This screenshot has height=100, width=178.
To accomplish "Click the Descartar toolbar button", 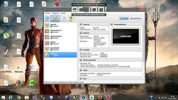I will tap(64, 19).
